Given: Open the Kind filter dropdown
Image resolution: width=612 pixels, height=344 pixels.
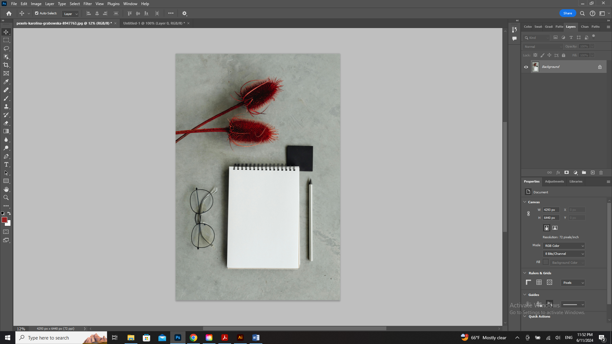Looking at the screenshot, I should coord(537,38).
